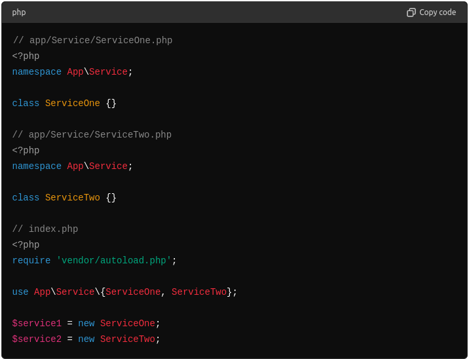The image size is (469, 359).
Task: Click the class ServiceOne {} line
Action: pos(64,104)
